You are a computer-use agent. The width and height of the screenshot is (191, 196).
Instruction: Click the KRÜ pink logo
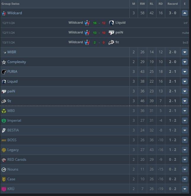(x=4, y=189)
